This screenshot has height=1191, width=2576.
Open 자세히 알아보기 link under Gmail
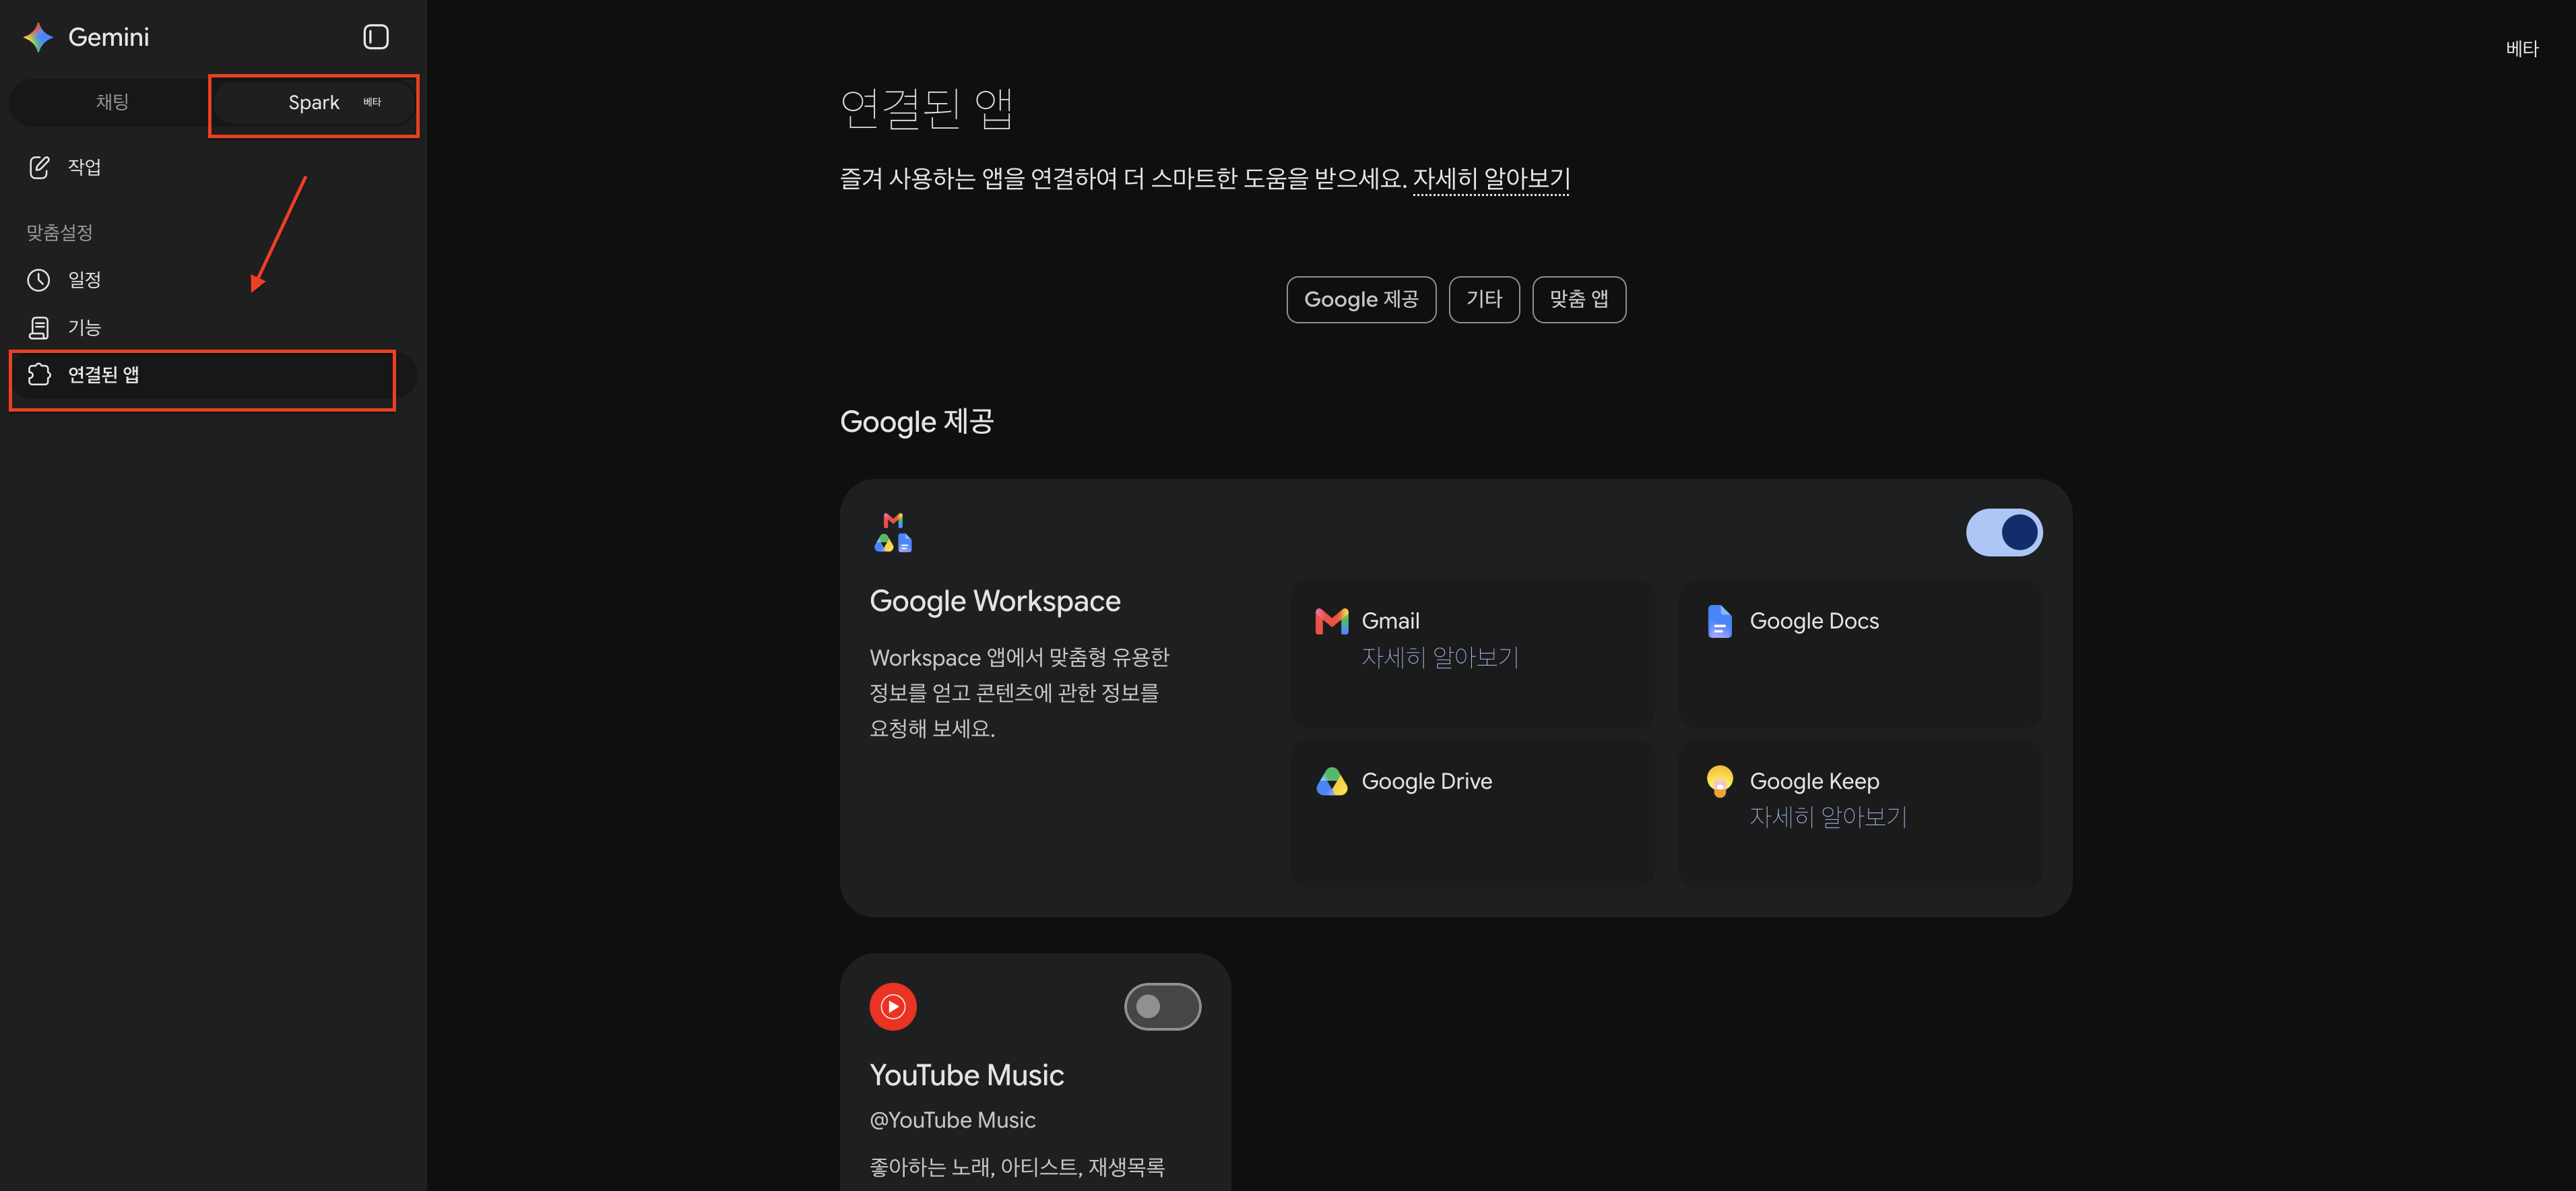point(1440,657)
